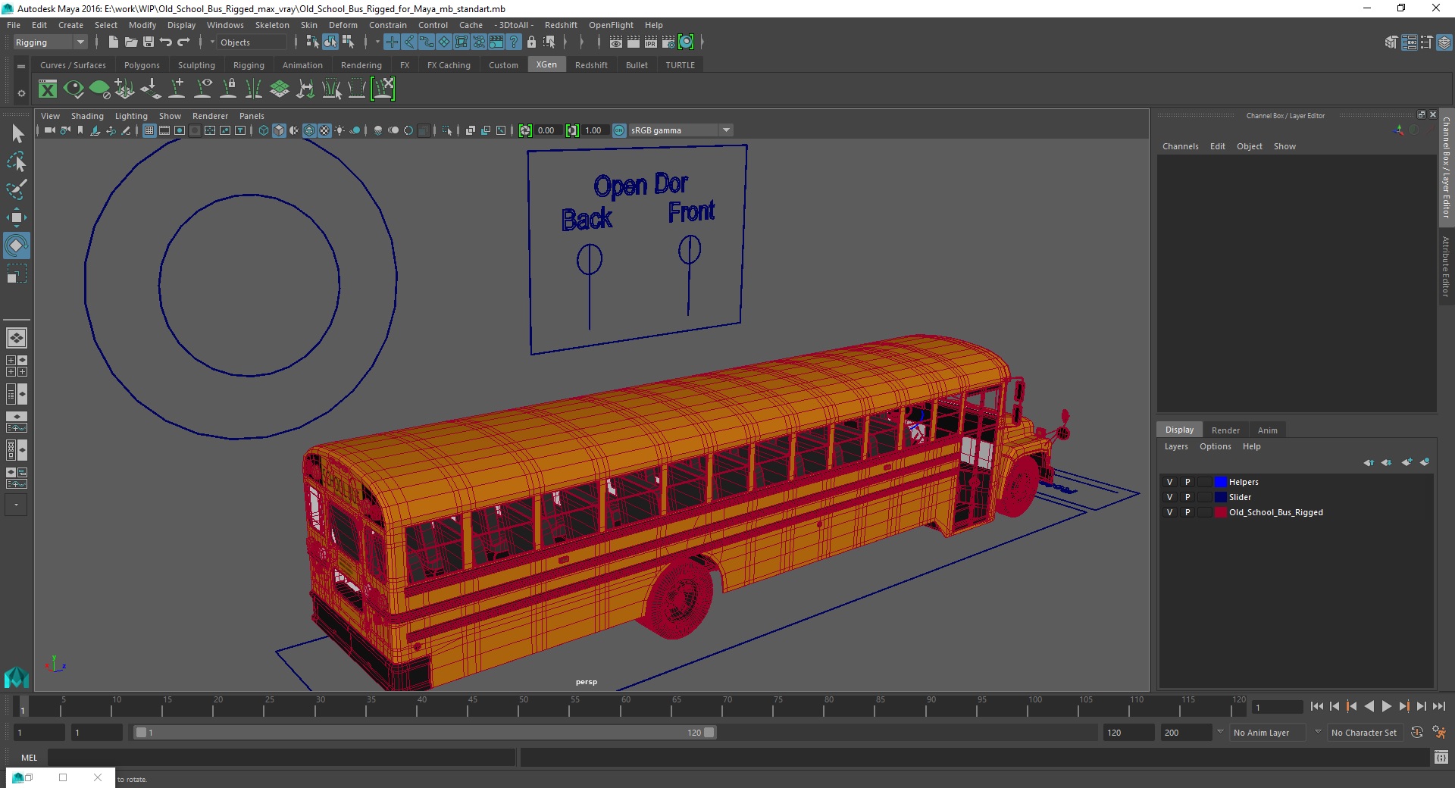1455x788 pixels.
Task: Select the Move tool in toolbox
Action: (x=17, y=217)
